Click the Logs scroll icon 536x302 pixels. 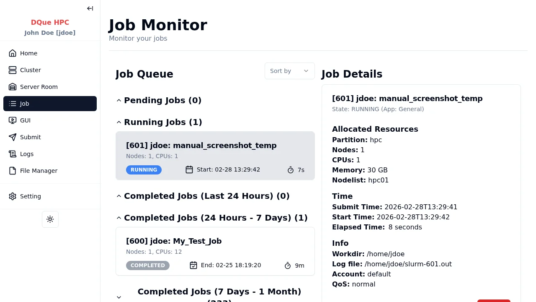[x=13, y=154]
